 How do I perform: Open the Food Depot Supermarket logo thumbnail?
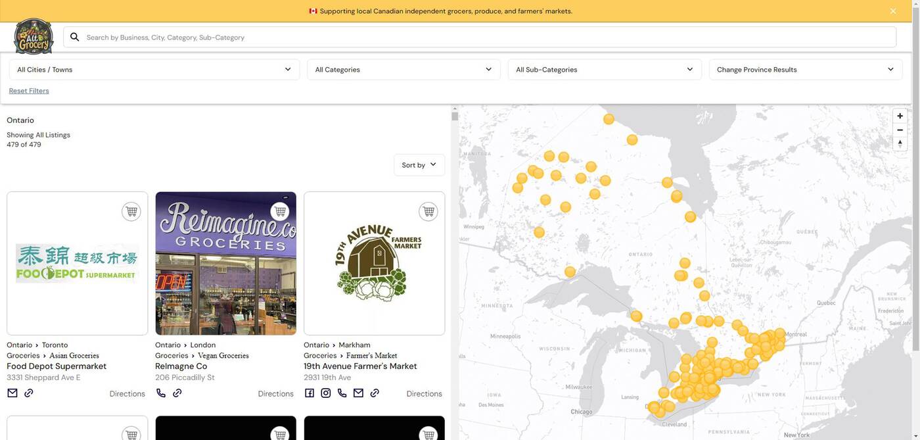[x=78, y=264]
